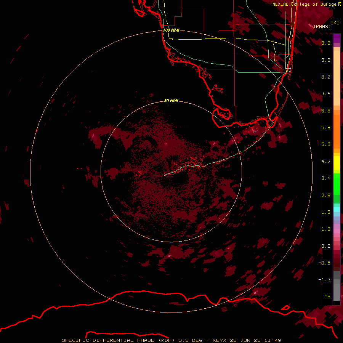This screenshot has width=343, height=343.
Task: Click the TH label on the scale
Action: pyautogui.click(x=327, y=297)
